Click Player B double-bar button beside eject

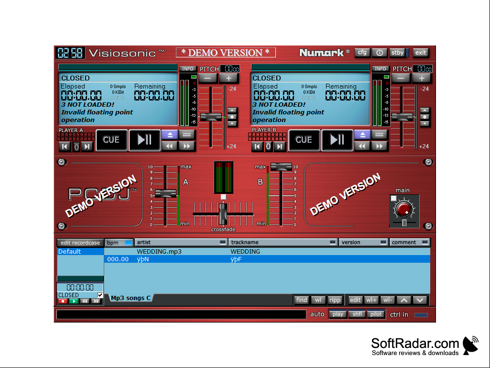point(380,135)
